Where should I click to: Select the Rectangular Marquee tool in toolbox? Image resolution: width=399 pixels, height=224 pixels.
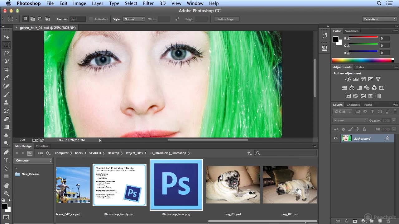click(x=6, y=45)
